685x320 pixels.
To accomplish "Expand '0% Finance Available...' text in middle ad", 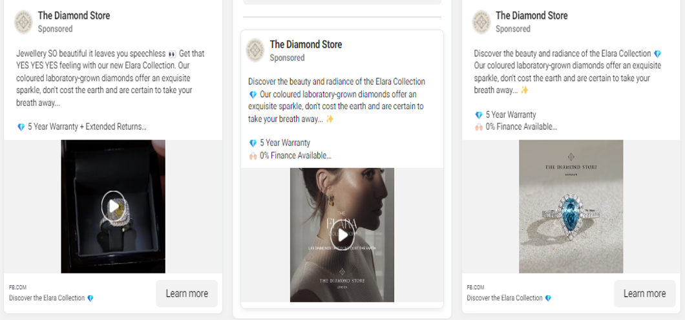I will [295, 155].
